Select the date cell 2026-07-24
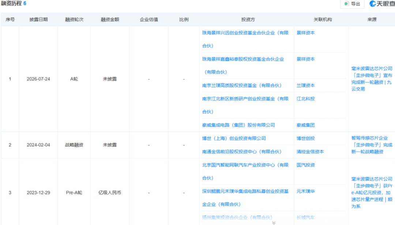 [x=38, y=79]
